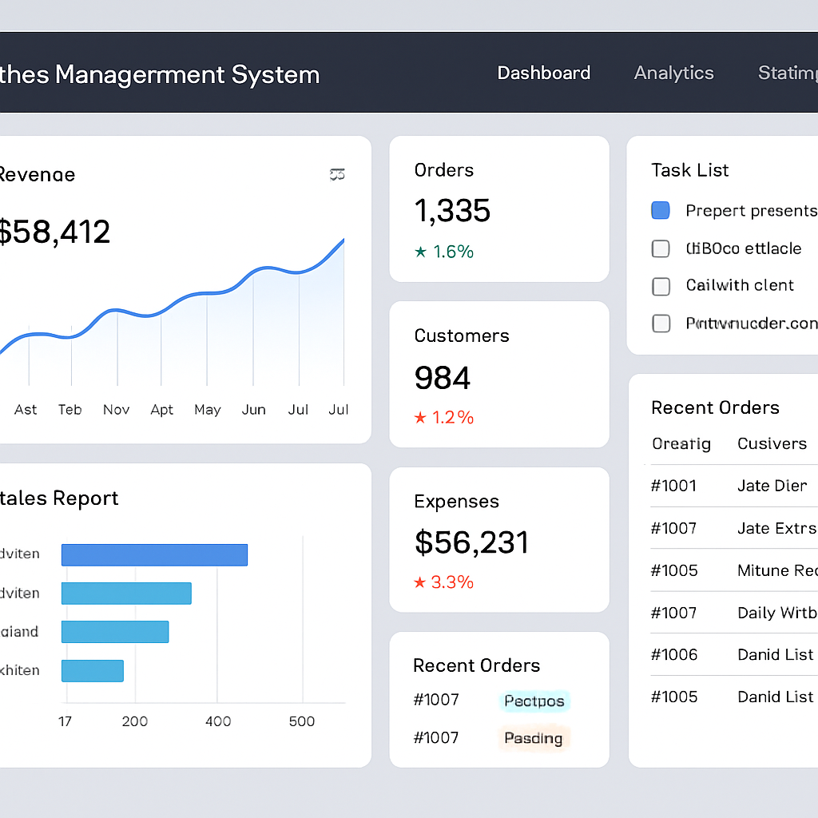
Task: Click order #1001 in Recent Orders table
Action: pyautogui.click(x=673, y=486)
